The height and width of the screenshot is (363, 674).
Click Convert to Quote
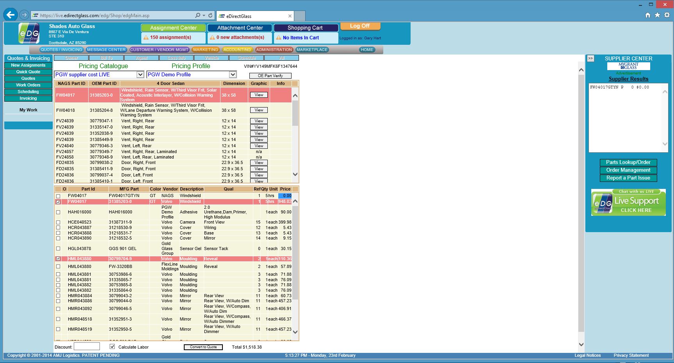point(203,347)
